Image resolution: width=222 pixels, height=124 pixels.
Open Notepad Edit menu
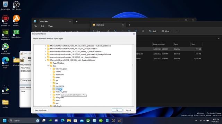pos(42,26)
